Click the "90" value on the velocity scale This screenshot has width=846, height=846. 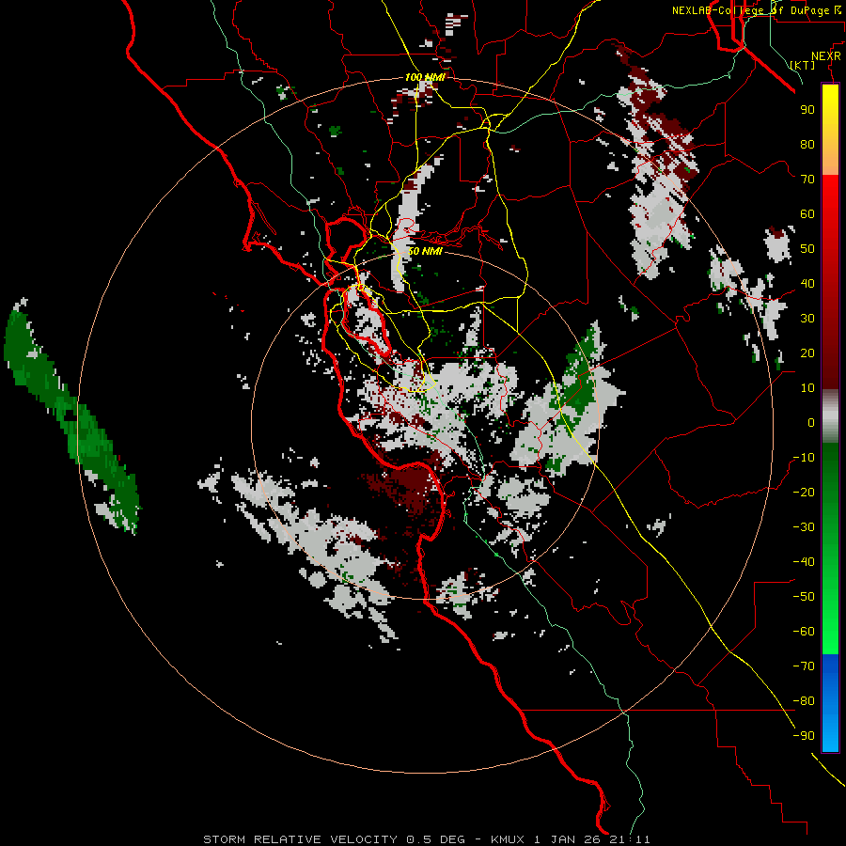[807, 110]
